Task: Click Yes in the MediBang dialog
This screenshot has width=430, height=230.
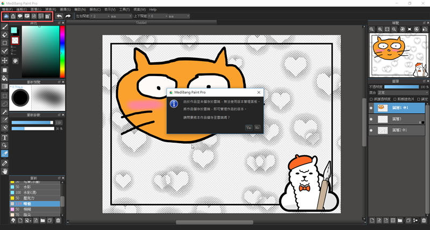Action: tap(248, 128)
